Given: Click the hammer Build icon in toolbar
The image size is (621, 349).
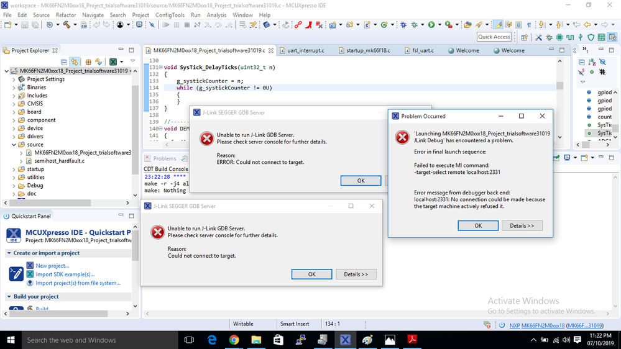Looking at the screenshot, I should (67, 25).
